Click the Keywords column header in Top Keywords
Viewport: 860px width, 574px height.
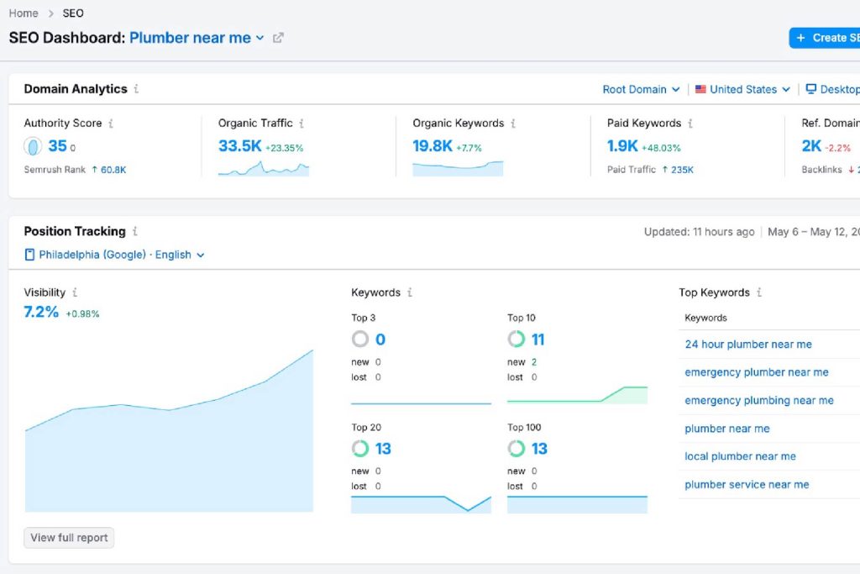(705, 318)
